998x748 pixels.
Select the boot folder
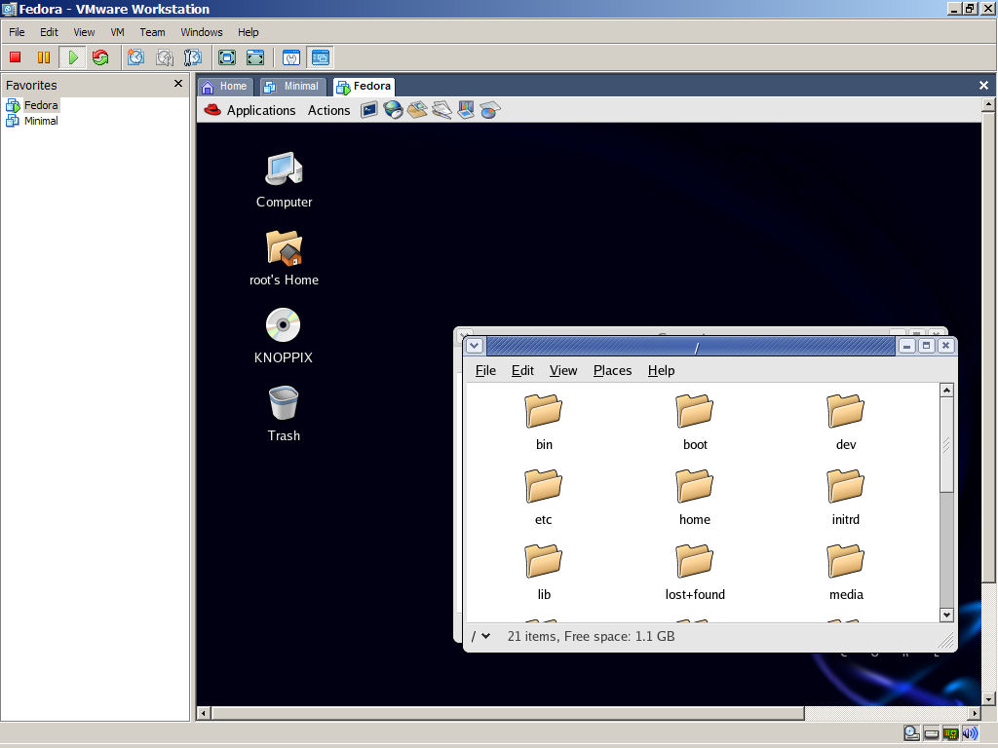pos(695,422)
